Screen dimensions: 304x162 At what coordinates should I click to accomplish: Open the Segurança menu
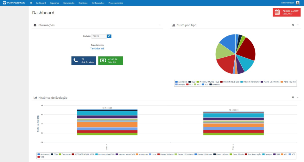[x=54, y=3]
